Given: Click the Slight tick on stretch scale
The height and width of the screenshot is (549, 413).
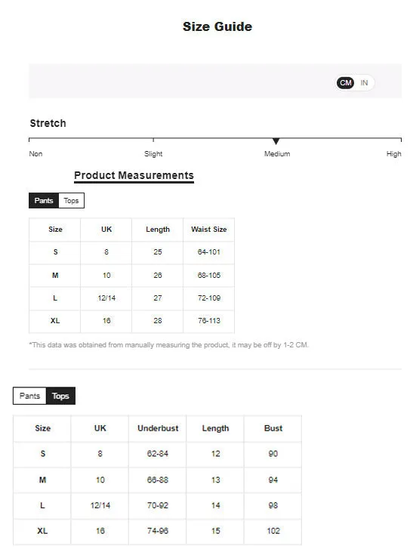Looking at the screenshot, I should pyautogui.click(x=153, y=140).
